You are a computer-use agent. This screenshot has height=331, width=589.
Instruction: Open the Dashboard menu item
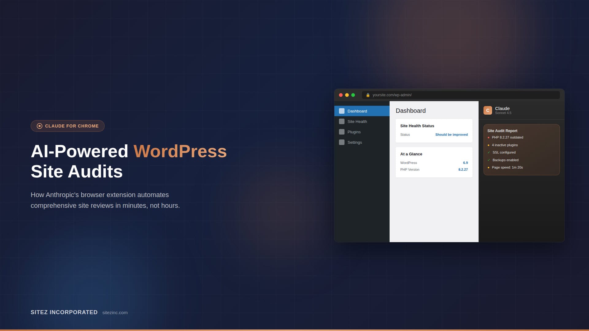362,111
